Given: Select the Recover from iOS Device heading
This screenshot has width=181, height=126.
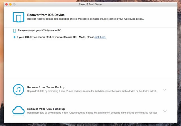Looking at the screenshot, I should pyautogui.click(x=46, y=15).
